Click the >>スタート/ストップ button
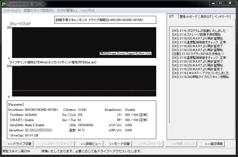This screenshot has height=157, width=238. tap(55, 144)
